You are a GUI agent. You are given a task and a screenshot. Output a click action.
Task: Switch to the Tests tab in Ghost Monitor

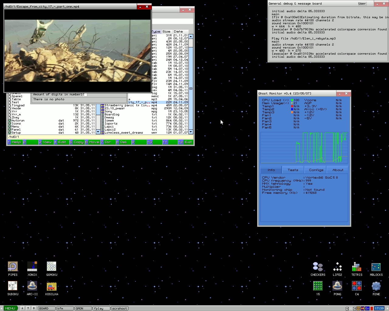(293, 170)
